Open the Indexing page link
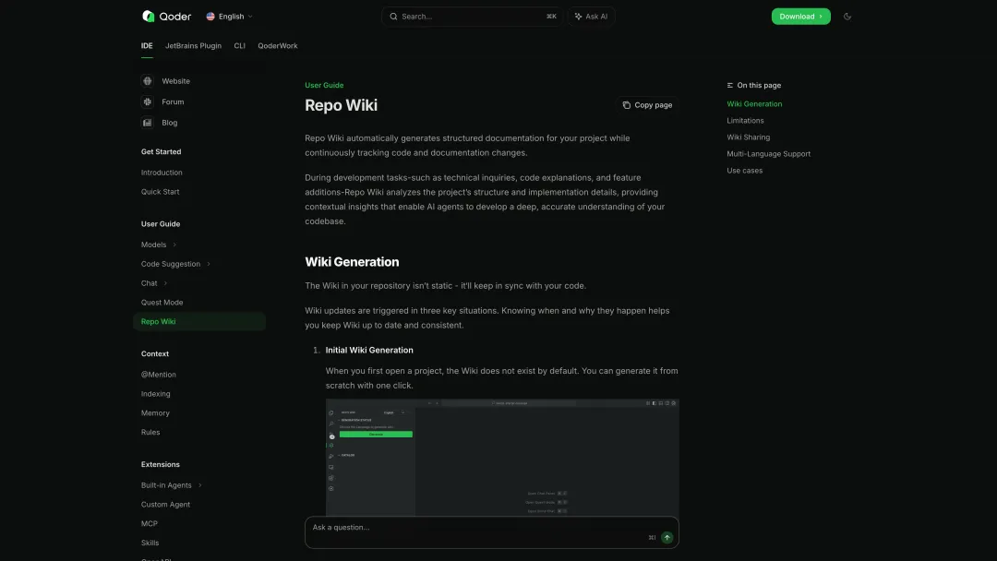Viewport: 997px width, 561px height. click(x=156, y=394)
